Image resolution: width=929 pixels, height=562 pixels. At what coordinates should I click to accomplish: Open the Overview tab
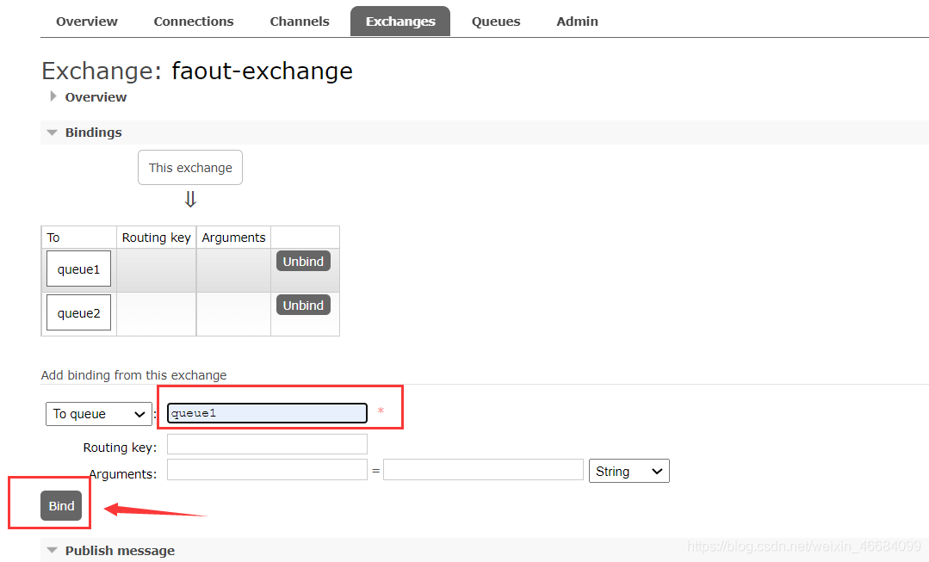(86, 22)
